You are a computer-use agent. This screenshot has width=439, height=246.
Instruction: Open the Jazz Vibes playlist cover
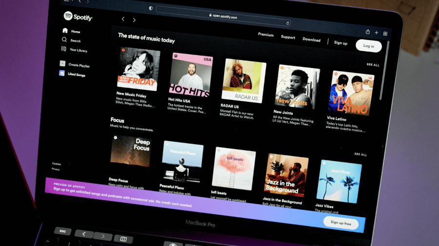[339, 182]
